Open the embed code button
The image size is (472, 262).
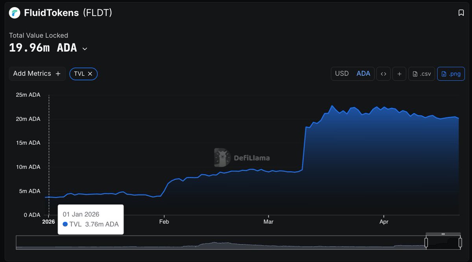click(383, 74)
